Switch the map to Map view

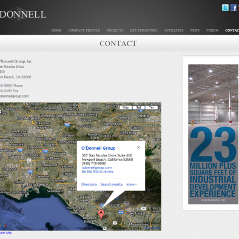(x=126, y=107)
